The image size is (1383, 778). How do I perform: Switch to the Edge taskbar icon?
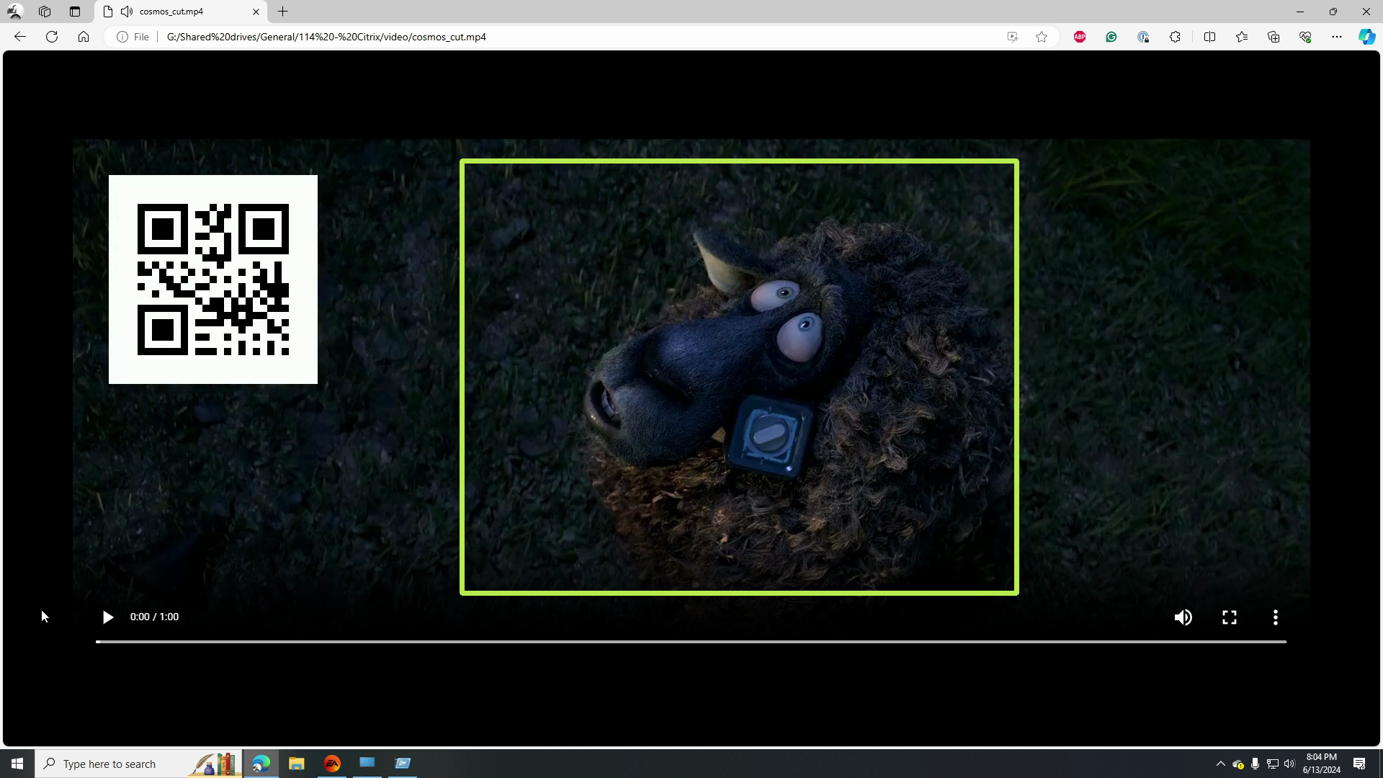point(261,764)
